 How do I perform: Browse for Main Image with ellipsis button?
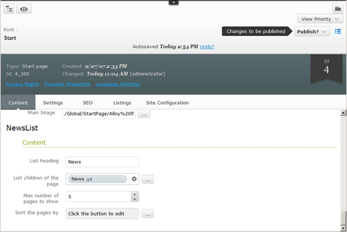(144, 114)
